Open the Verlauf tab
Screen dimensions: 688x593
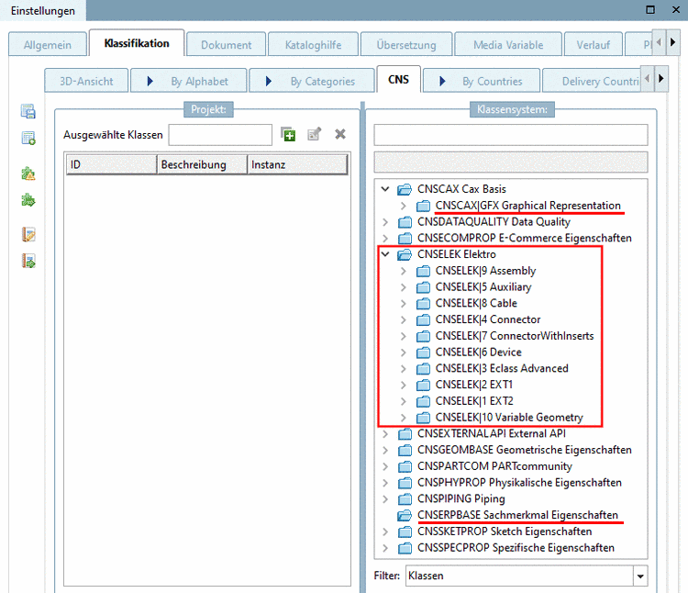pos(594,45)
